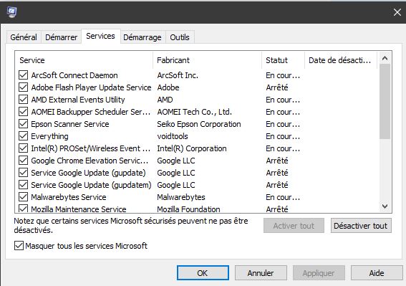Screen dimensions: 406x286
Task: Uncheck Google Chrome Elevation Service
Action: coord(24,161)
